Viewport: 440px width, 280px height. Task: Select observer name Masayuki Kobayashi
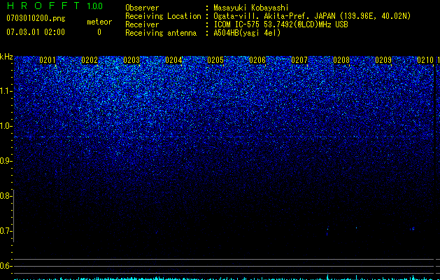pyautogui.click(x=251, y=8)
